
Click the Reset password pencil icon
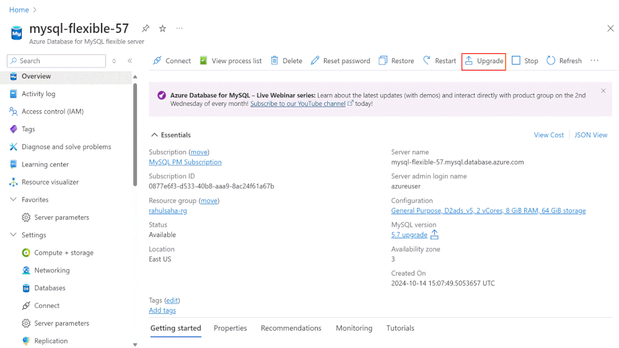(x=315, y=61)
